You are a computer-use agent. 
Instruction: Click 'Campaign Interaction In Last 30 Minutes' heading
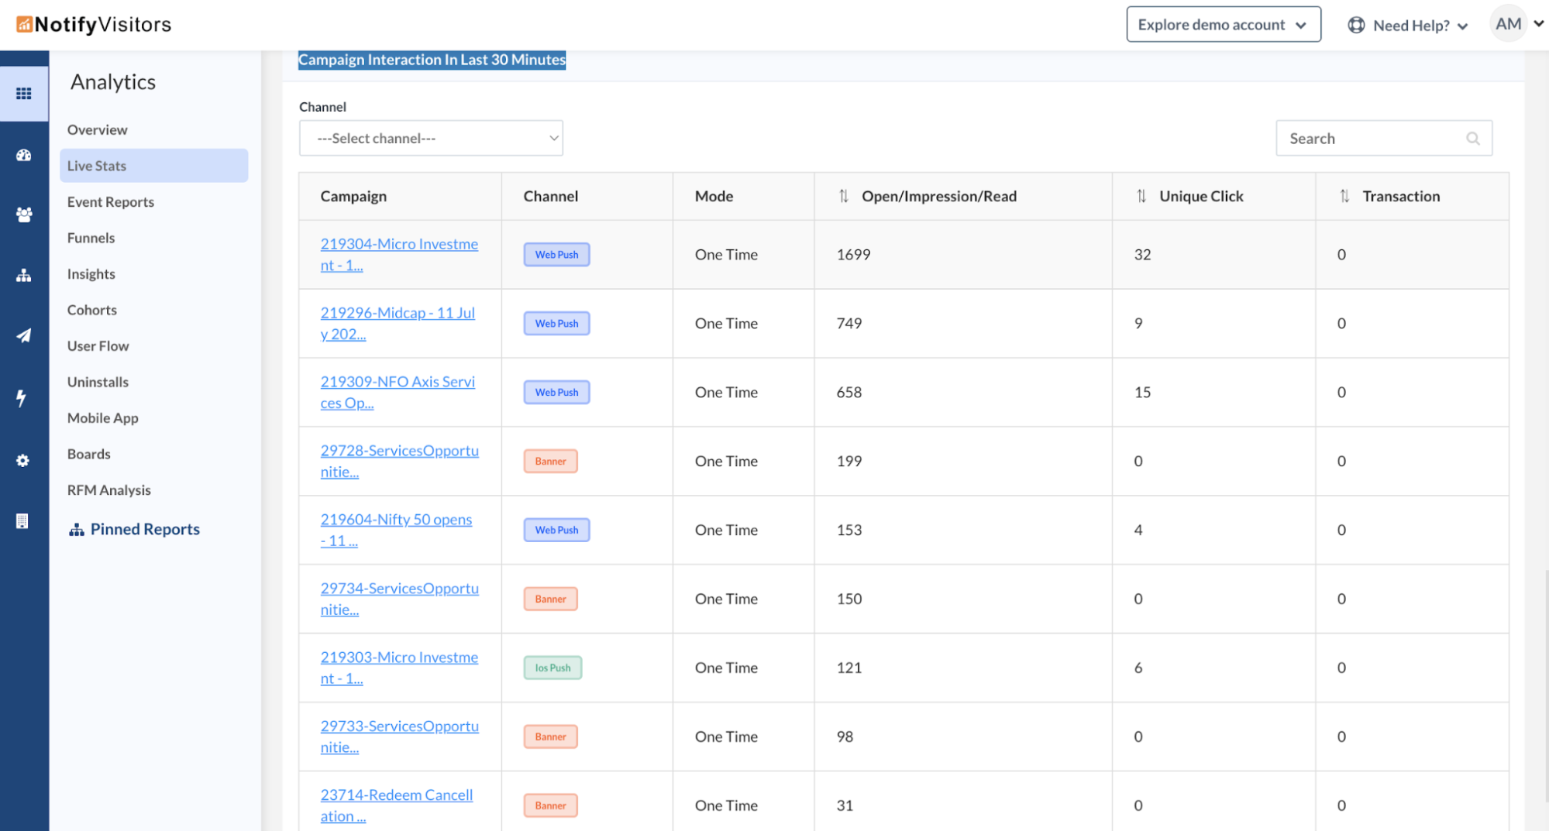(432, 60)
